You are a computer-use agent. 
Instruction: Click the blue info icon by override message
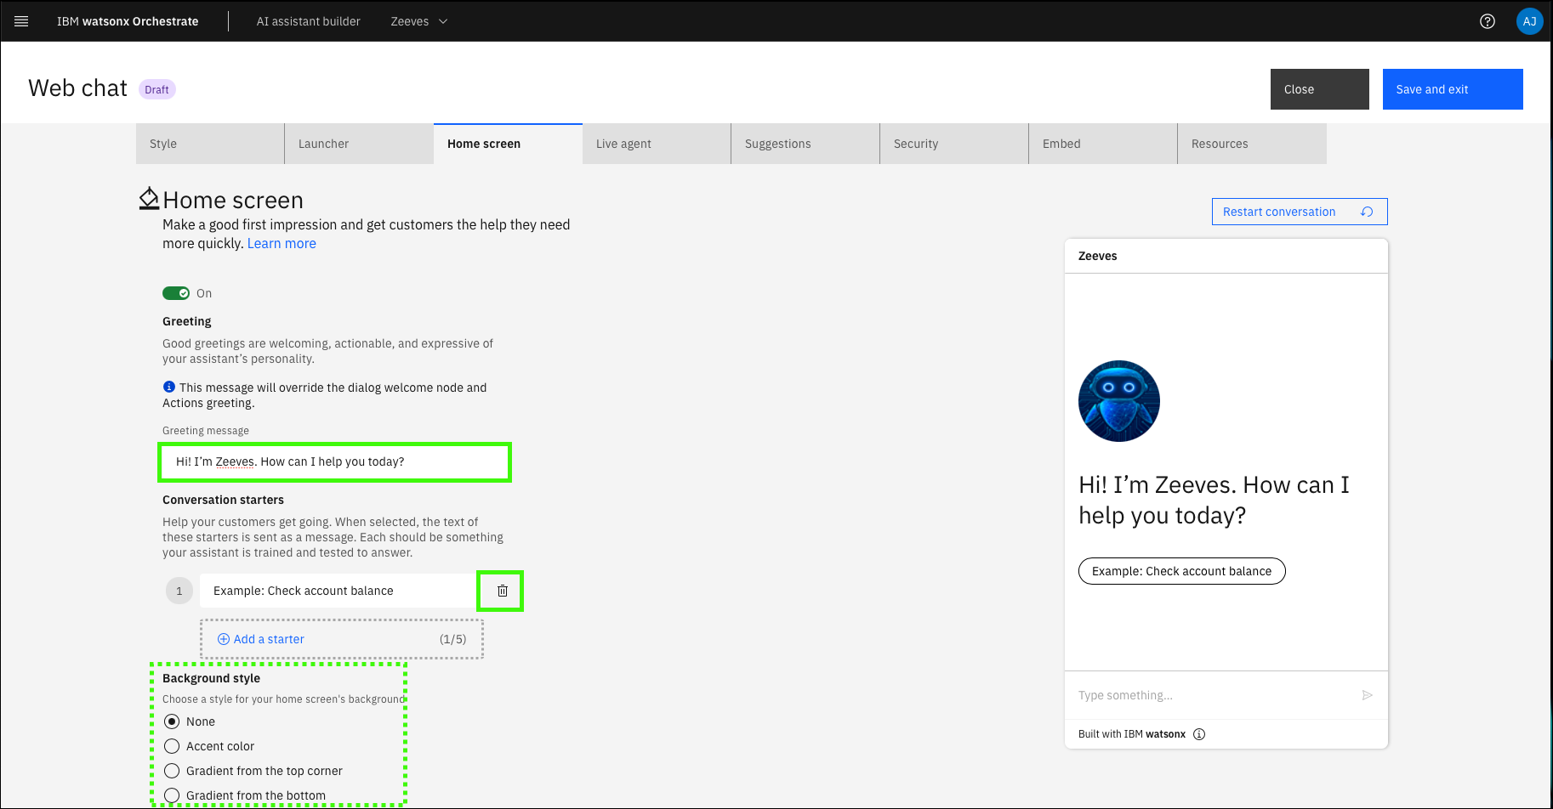pos(168,387)
